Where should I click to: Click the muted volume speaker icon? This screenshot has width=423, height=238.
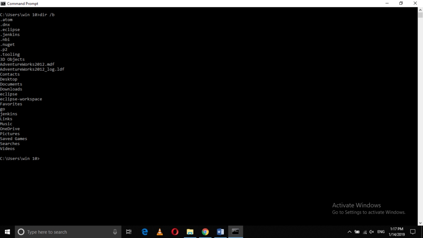(x=371, y=232)
